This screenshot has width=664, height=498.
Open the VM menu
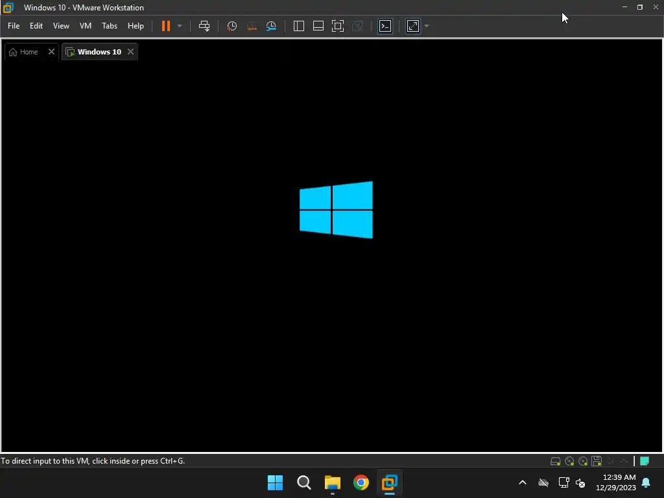click(86, 26)
